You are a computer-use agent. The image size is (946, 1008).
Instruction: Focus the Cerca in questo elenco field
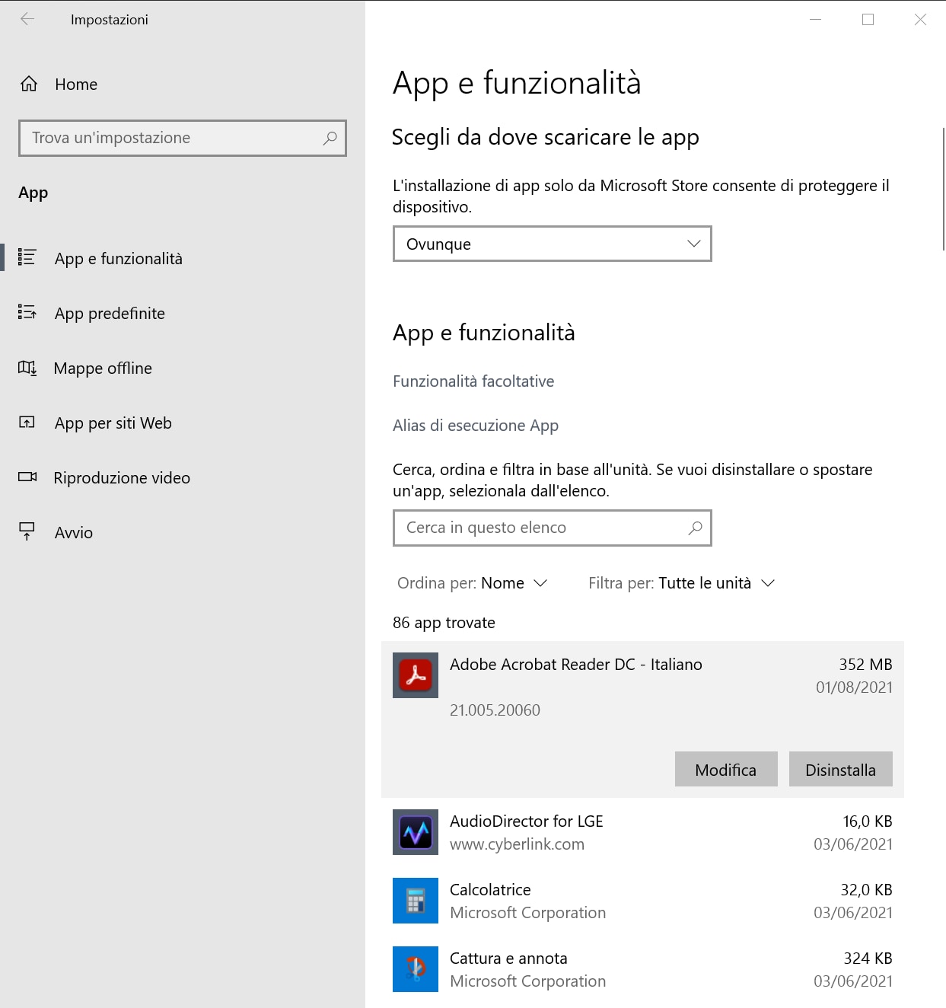coord(553,528)
